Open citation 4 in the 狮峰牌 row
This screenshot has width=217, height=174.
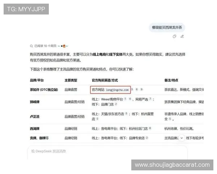130,99
